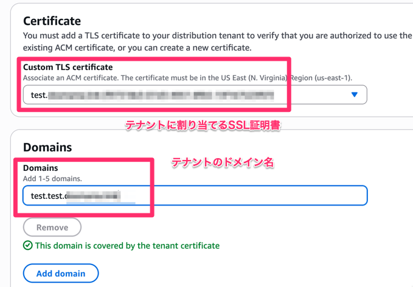
Task: Click the green checkmark validation icon
Action: [27, 246]
